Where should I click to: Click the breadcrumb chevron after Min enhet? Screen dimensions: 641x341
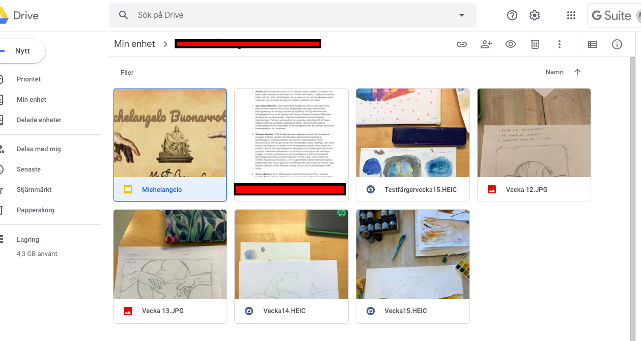[165, 44]
